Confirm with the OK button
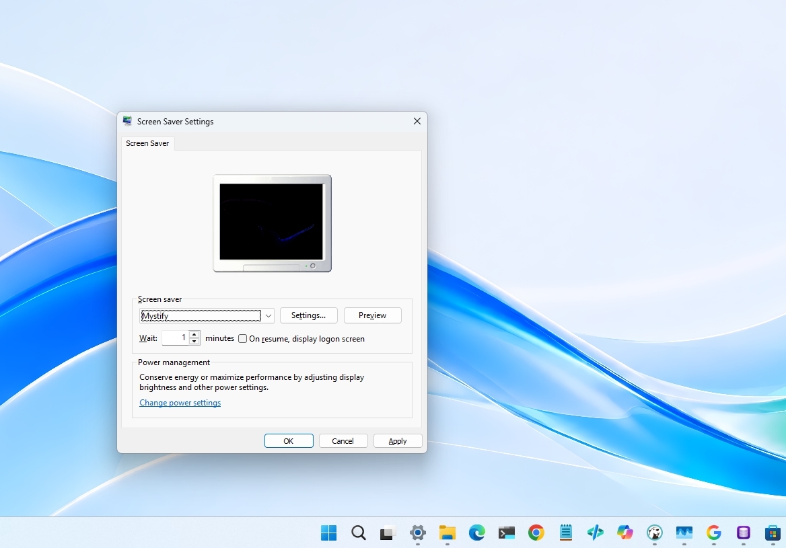The width and height of the screenshot is (786, 548). [x=289, y=441]
